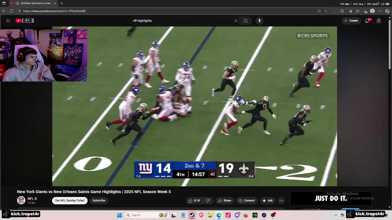This screenshot has height=220, width=392.
Task: Click Get NFL Sunday Ticket
Action: click(70, 200)
